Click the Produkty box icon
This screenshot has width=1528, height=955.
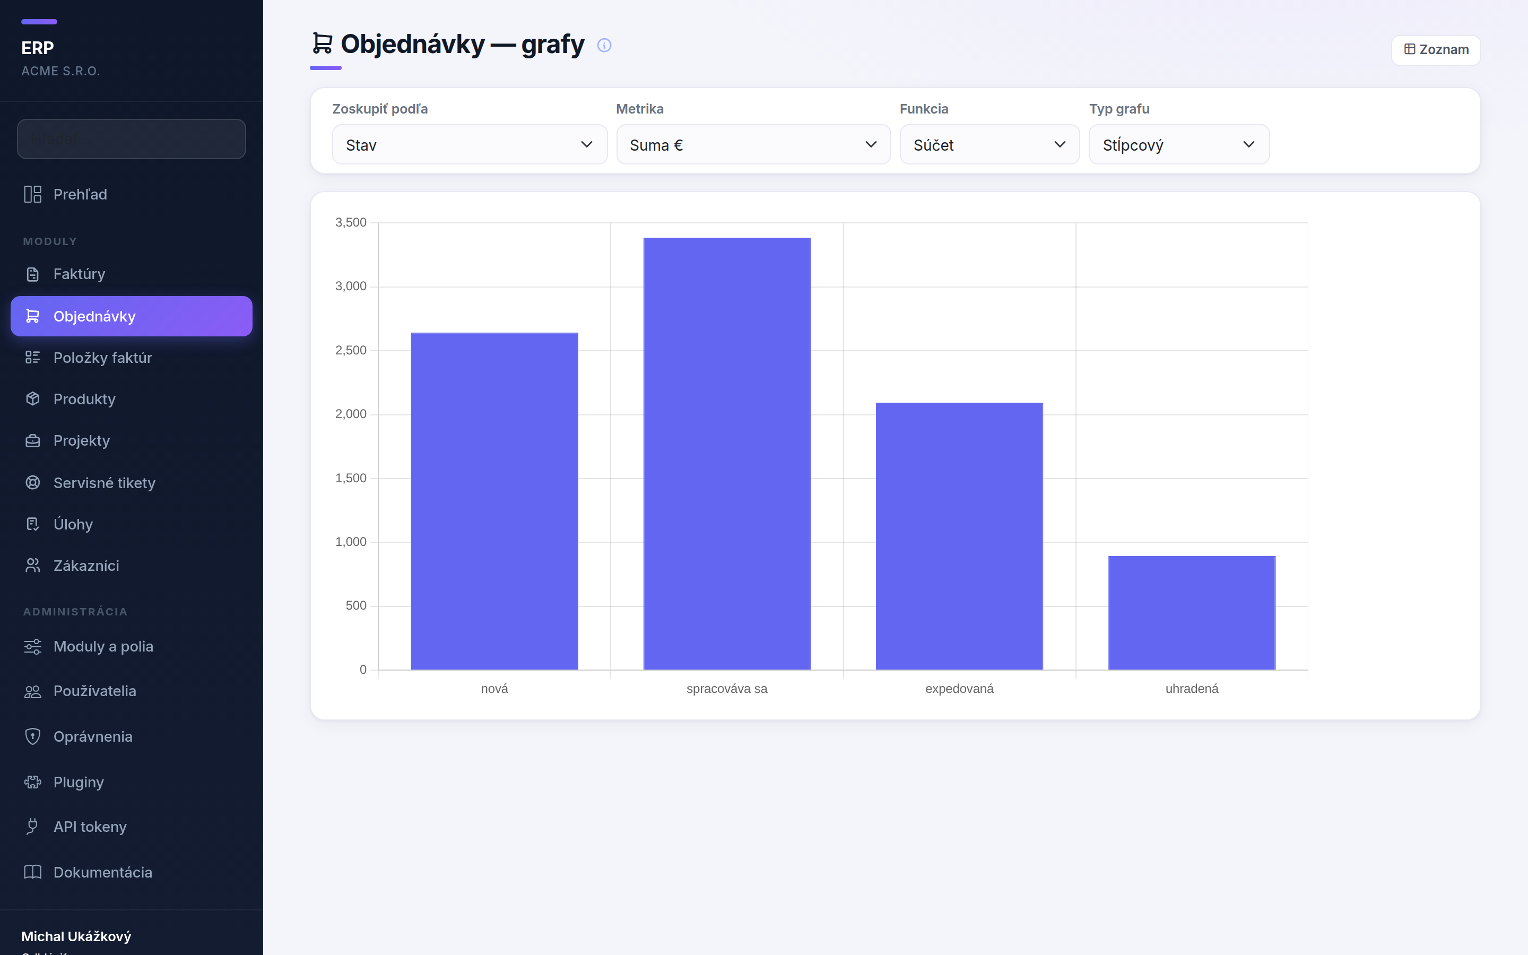point(33,399)
